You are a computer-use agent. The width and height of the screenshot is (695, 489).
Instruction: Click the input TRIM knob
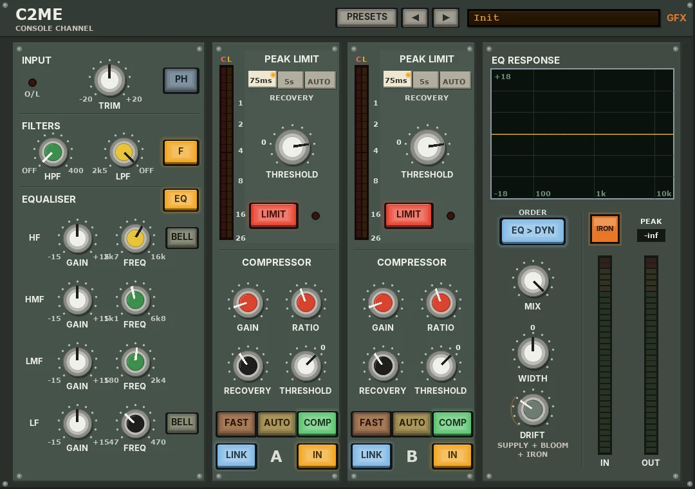(109, 80)
